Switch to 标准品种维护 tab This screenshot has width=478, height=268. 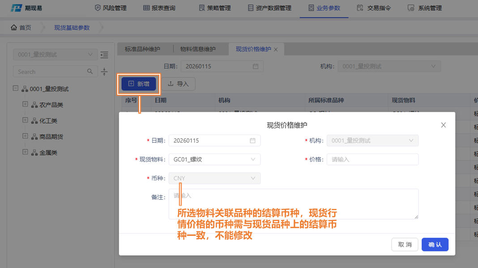tap(142, 49)
